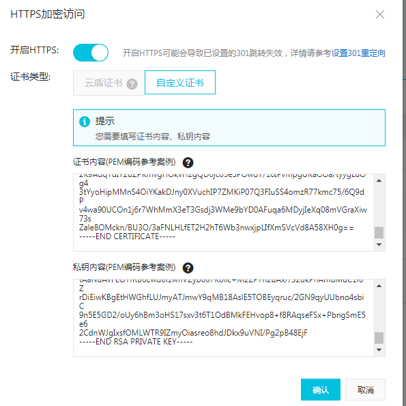Click the line starting with 9n5E5GD2
This screenshot has height=406, width=406.
(x=222, y=315)
